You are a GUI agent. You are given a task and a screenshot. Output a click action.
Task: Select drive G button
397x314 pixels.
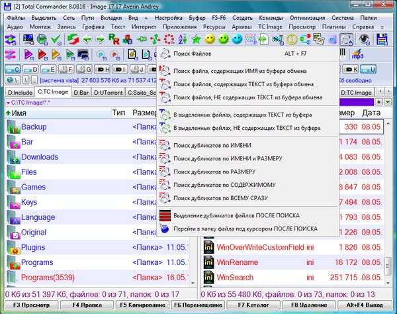click(x=84, y=69)
